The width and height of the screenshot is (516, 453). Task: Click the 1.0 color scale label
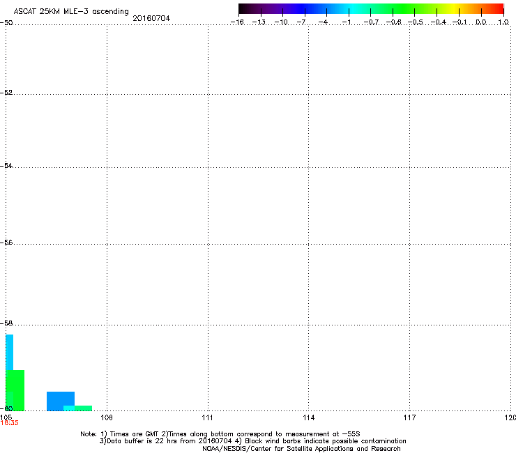tap(503, 22)
